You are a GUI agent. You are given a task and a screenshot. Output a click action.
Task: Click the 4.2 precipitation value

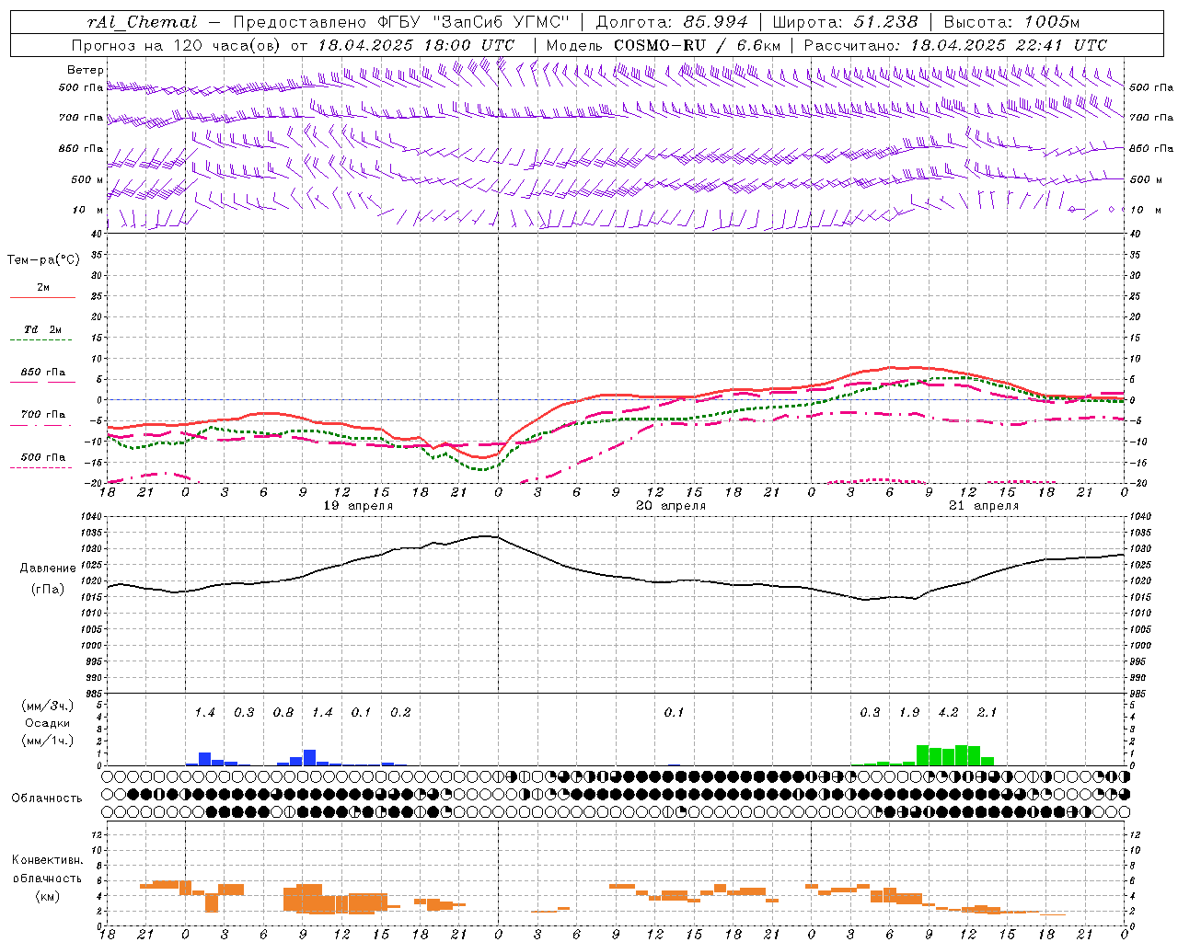948,713
